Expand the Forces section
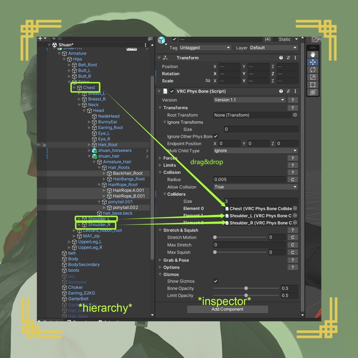 (160, 158)
